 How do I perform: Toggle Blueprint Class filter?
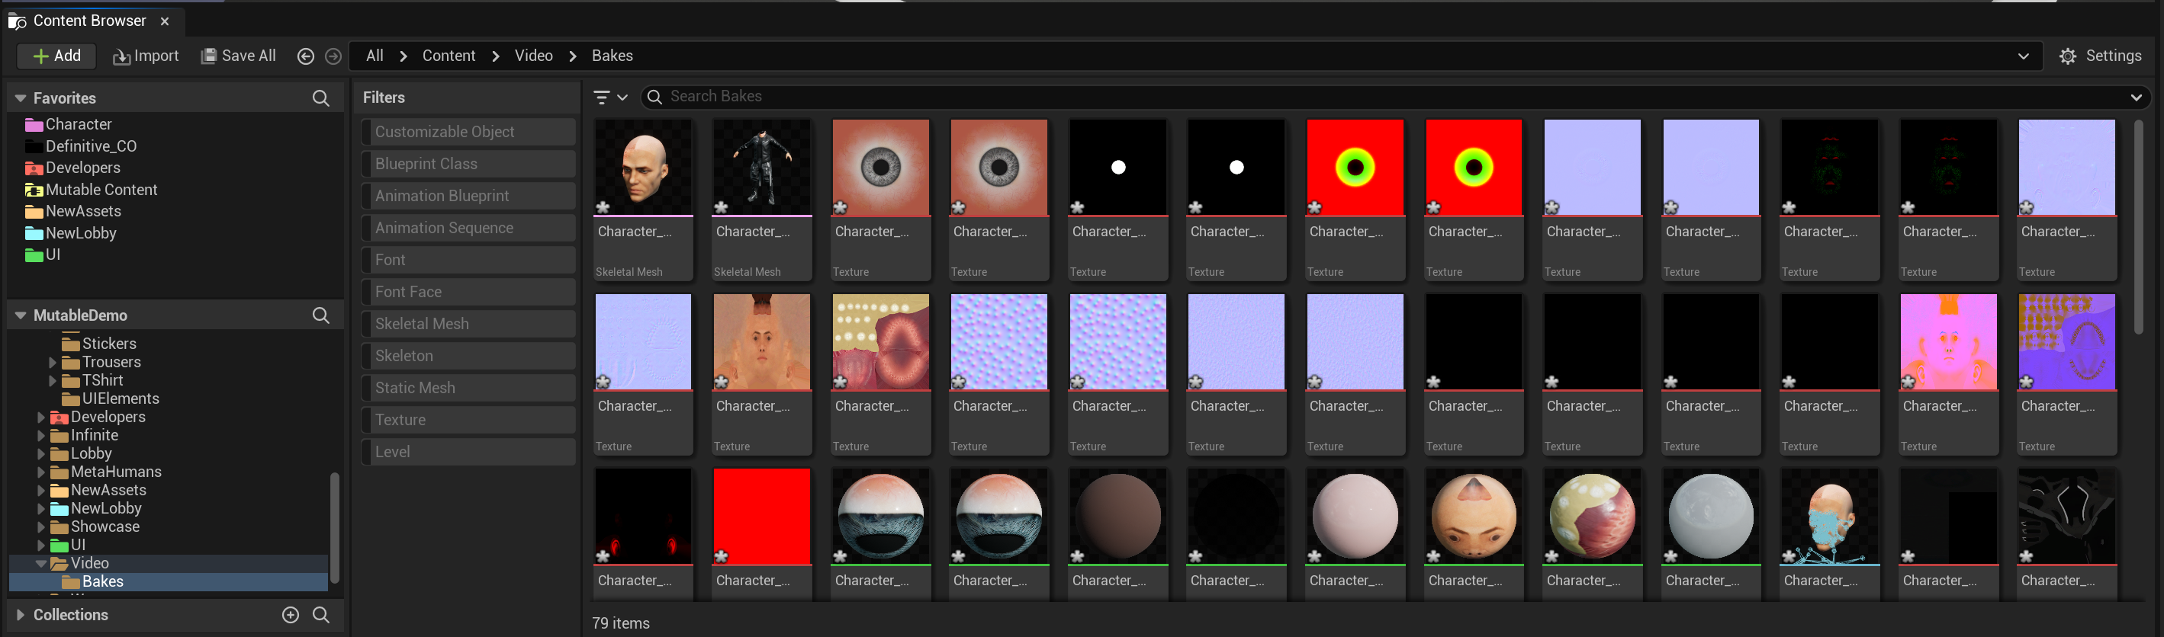tap(469, 164)
